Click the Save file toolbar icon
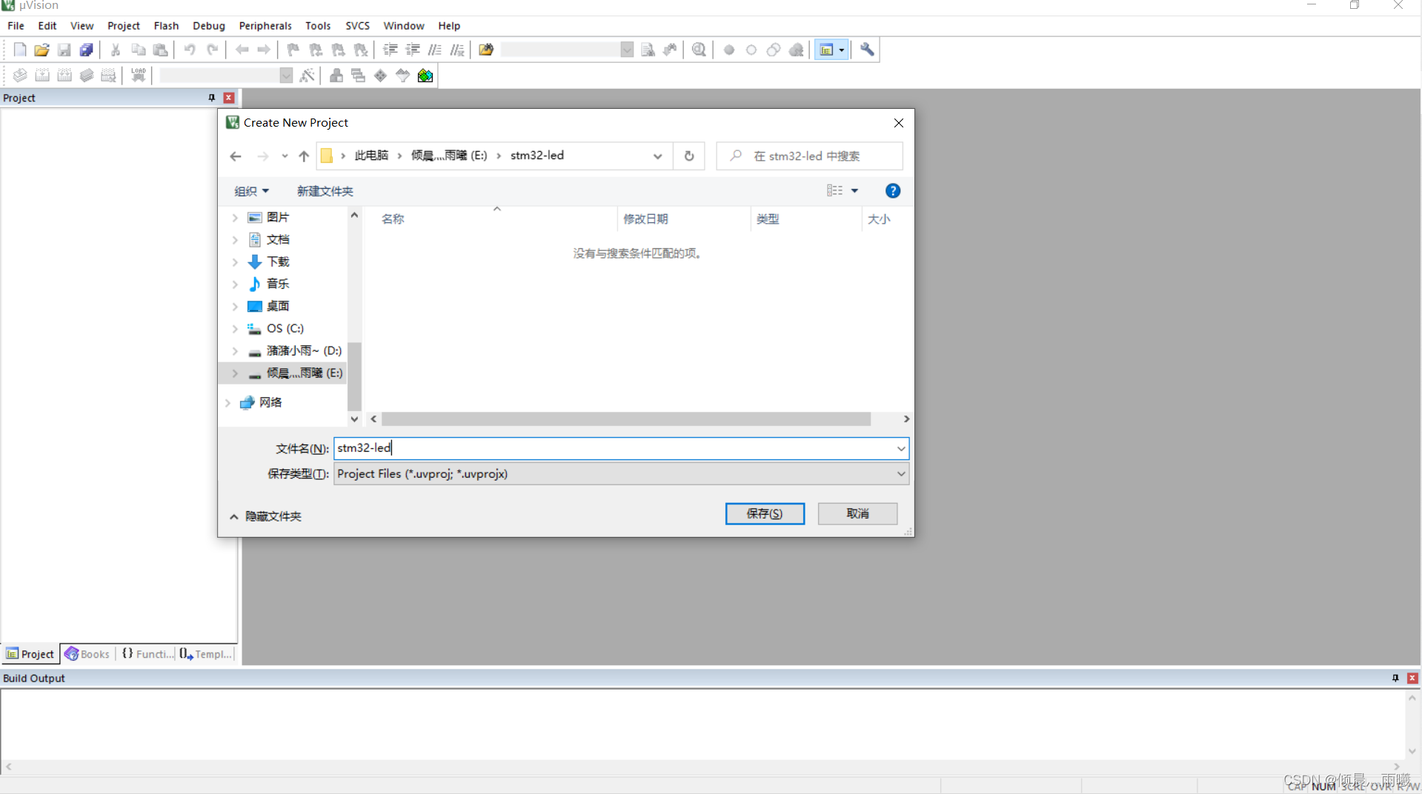 click(64, 50)
